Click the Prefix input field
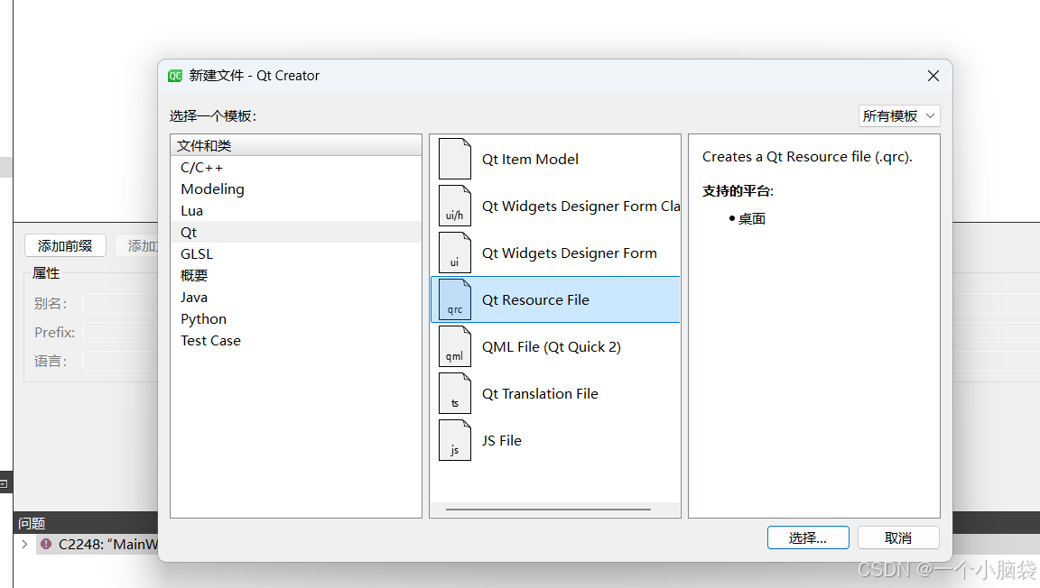The width and height of the screenshot is (1040, 588). click(x=120, y=332)
